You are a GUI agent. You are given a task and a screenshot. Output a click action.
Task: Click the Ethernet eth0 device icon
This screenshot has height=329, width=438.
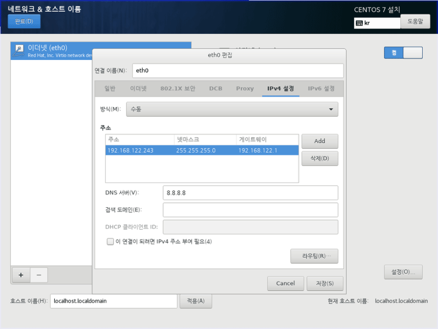[19, 51]
